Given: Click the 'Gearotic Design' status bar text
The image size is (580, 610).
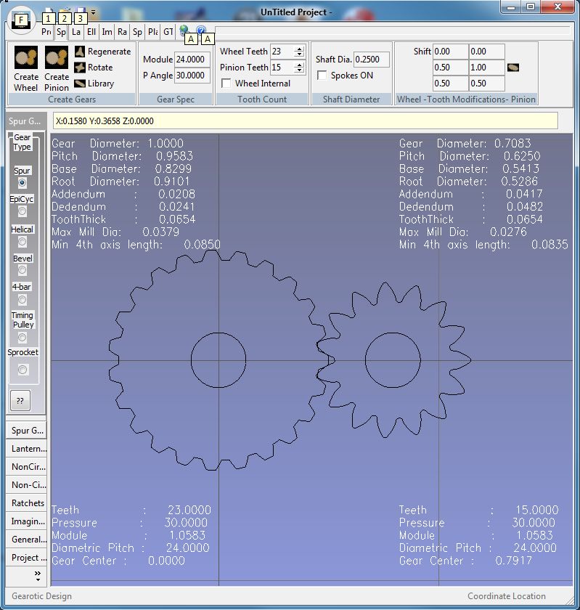Looking at the screenshot, I should coord(41,596).
